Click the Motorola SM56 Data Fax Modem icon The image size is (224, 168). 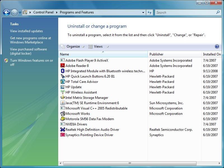coord(62,119)
